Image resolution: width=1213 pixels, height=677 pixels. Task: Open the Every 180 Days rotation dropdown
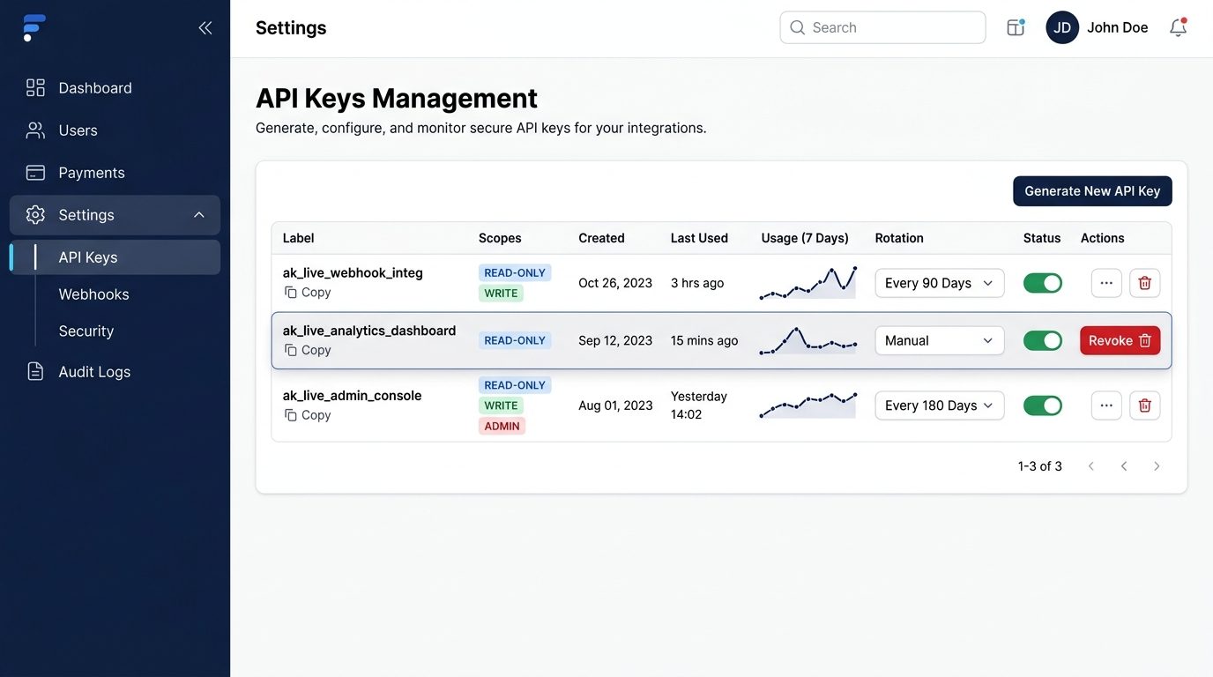point(940,405)
